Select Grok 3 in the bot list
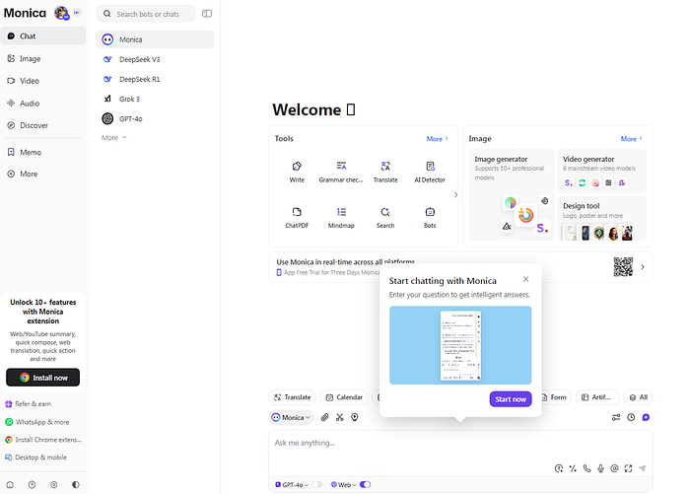The height and width of the screenshot is (494, 690). point(155,99)
